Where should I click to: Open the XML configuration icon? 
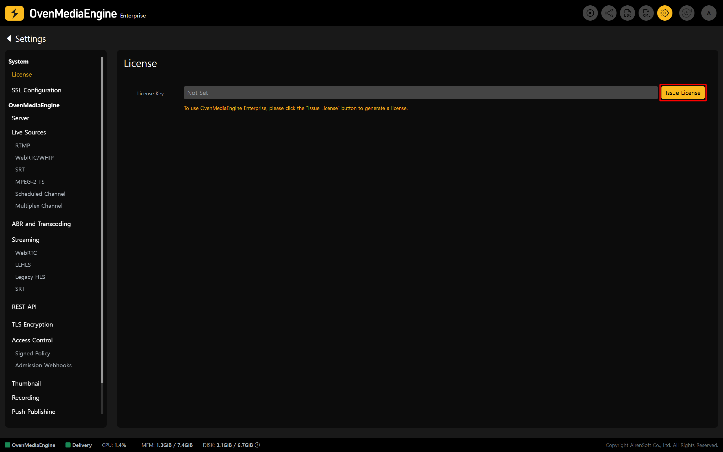point(646,13)
